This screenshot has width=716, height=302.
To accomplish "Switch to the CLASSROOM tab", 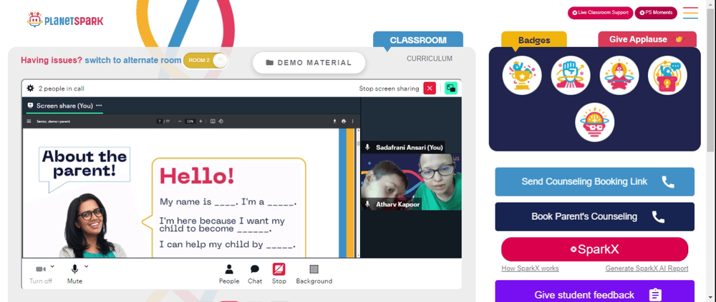I will pyautogui.click(x=418, y=40).
